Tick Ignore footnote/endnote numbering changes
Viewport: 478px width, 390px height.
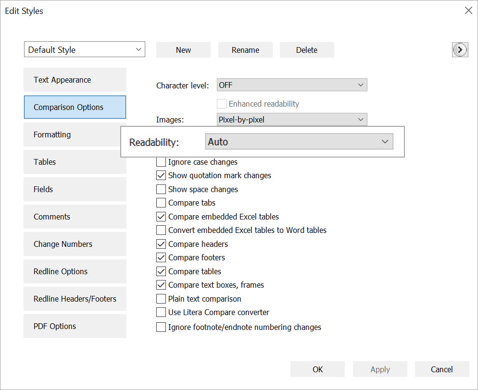pyautogui.click(x=161, y=327)
